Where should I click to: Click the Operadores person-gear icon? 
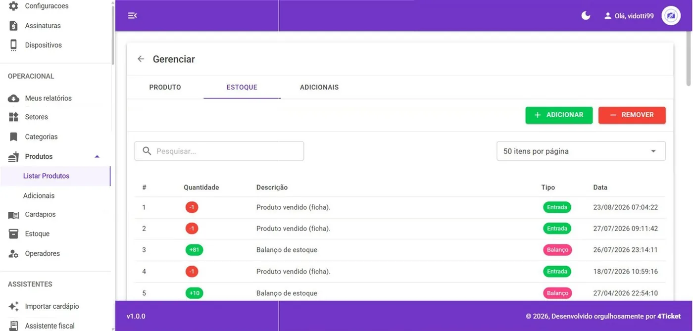point(14,254)
